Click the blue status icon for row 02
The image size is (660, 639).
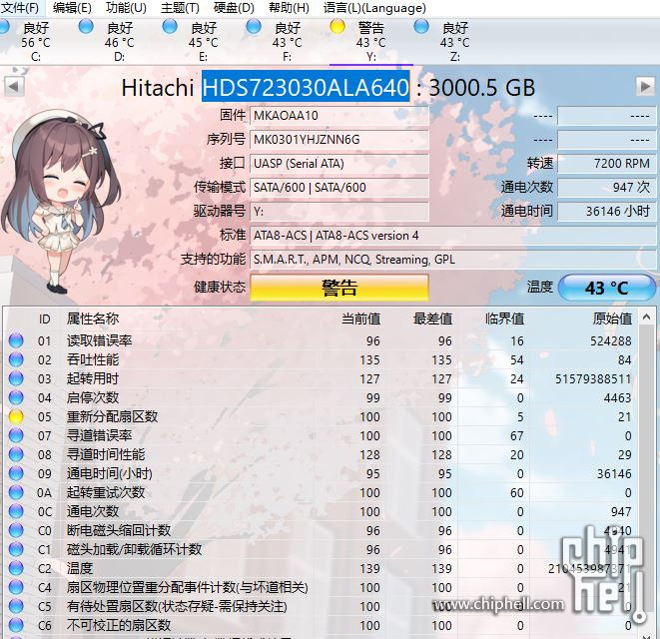tap(16, 359)
